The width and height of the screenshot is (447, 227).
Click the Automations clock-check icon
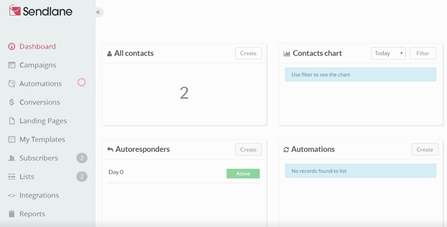[x=12, y=84]
